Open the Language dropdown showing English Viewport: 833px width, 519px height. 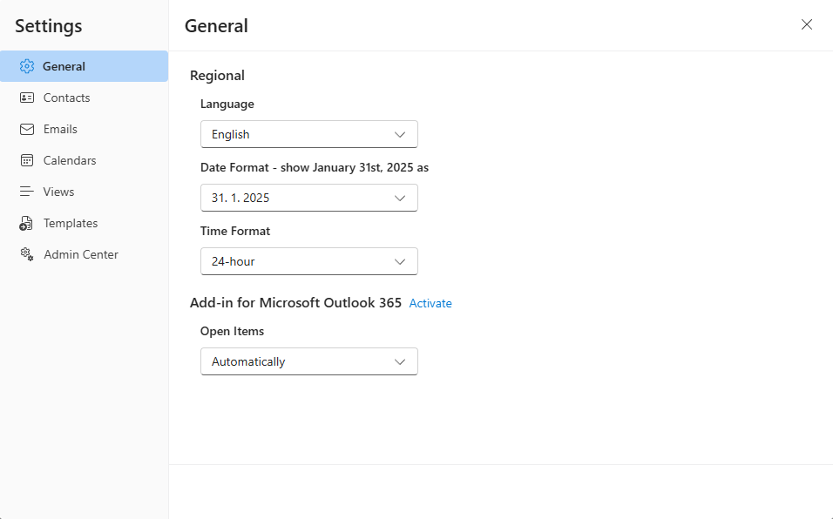pos(308,134)
